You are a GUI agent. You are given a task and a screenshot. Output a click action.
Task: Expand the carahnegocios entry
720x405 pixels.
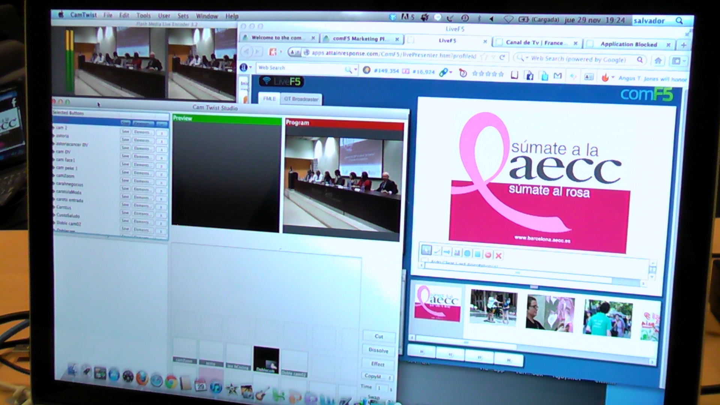pos(54,184)
